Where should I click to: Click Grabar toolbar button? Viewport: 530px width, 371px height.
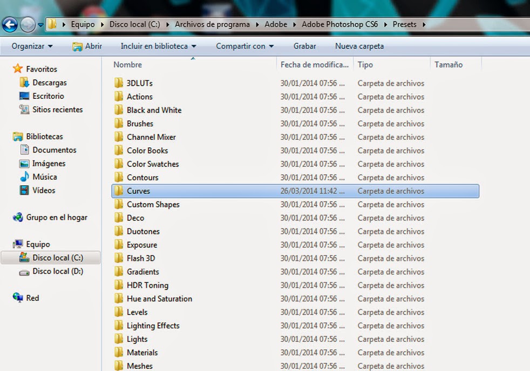pyautogui.click(x=304, y=46)
